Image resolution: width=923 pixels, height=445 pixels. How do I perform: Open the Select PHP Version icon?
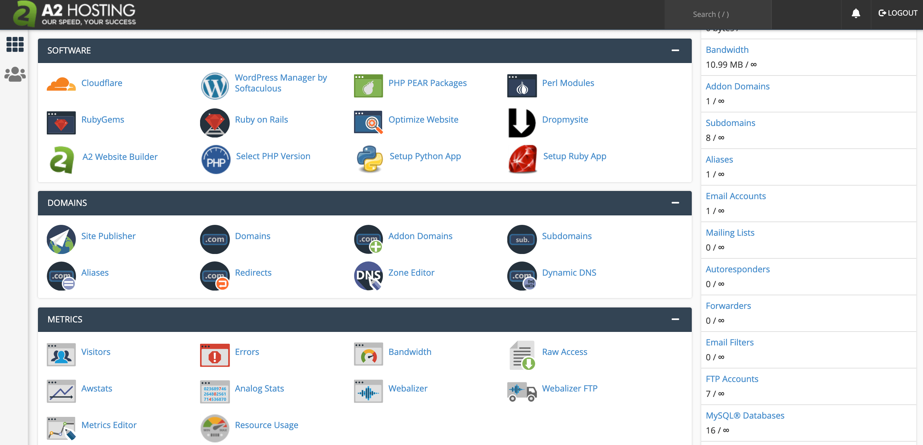215,160
